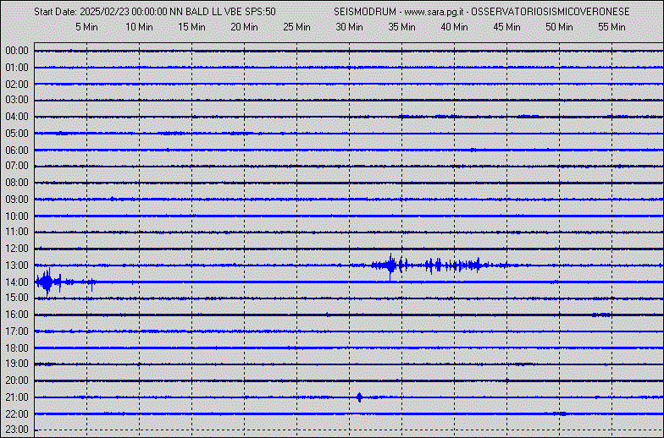
Task: Click the 20:00 hour label
Action: pos(17,381)
